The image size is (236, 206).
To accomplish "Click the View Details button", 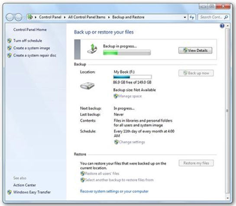I will (195, 51).
